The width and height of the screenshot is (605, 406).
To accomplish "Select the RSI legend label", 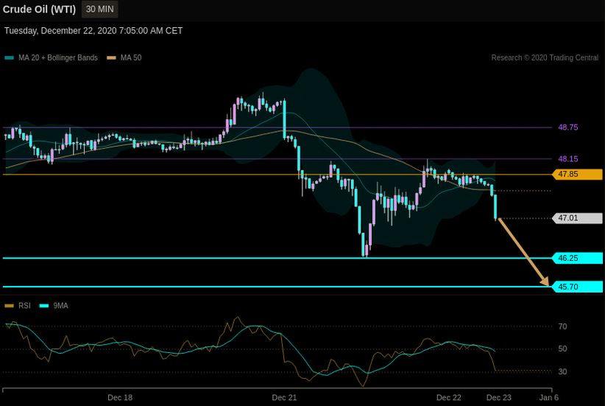I will (24, 306).
